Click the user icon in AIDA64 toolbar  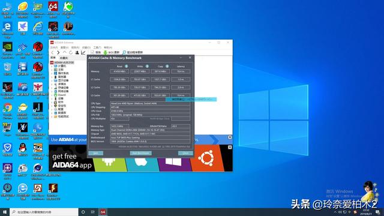point(77,52)
